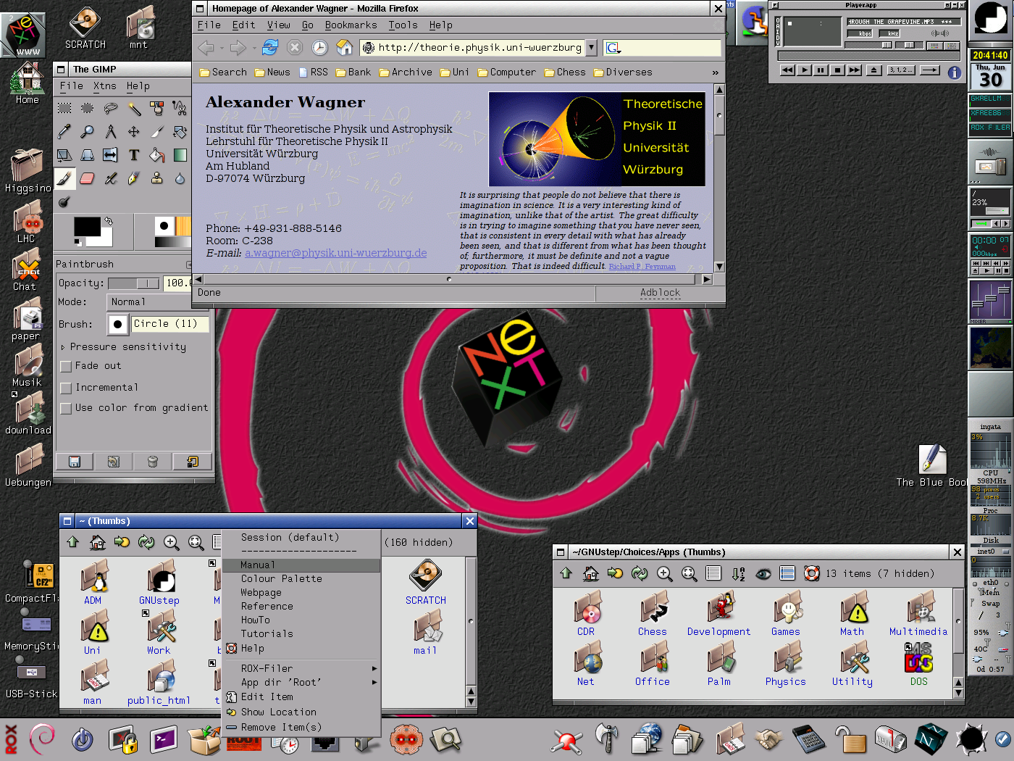Image resolution: width=1014 pixels, height=761 pixels.
Task: Toggle shuffle '3, 1, 2...' button in player
Action: pyautogui.click(x=902, y=70)
